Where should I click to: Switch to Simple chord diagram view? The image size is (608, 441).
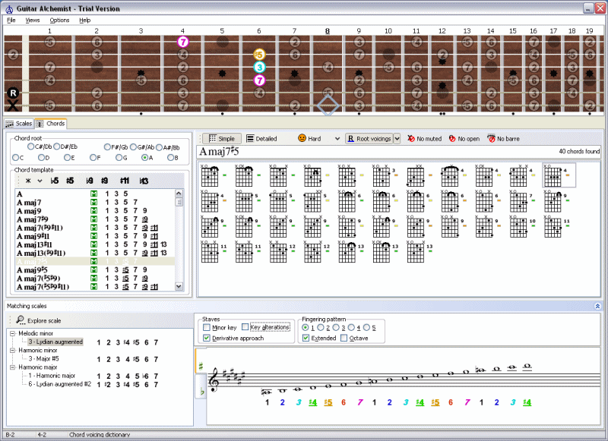point(220,139)
